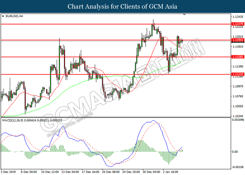Click the 2 Jan 16:00 date label

pos(171,172)
